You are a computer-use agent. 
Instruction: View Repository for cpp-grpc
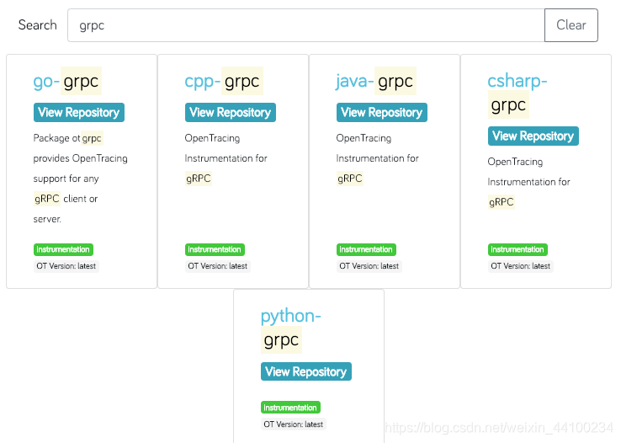[x=230, y=113]
